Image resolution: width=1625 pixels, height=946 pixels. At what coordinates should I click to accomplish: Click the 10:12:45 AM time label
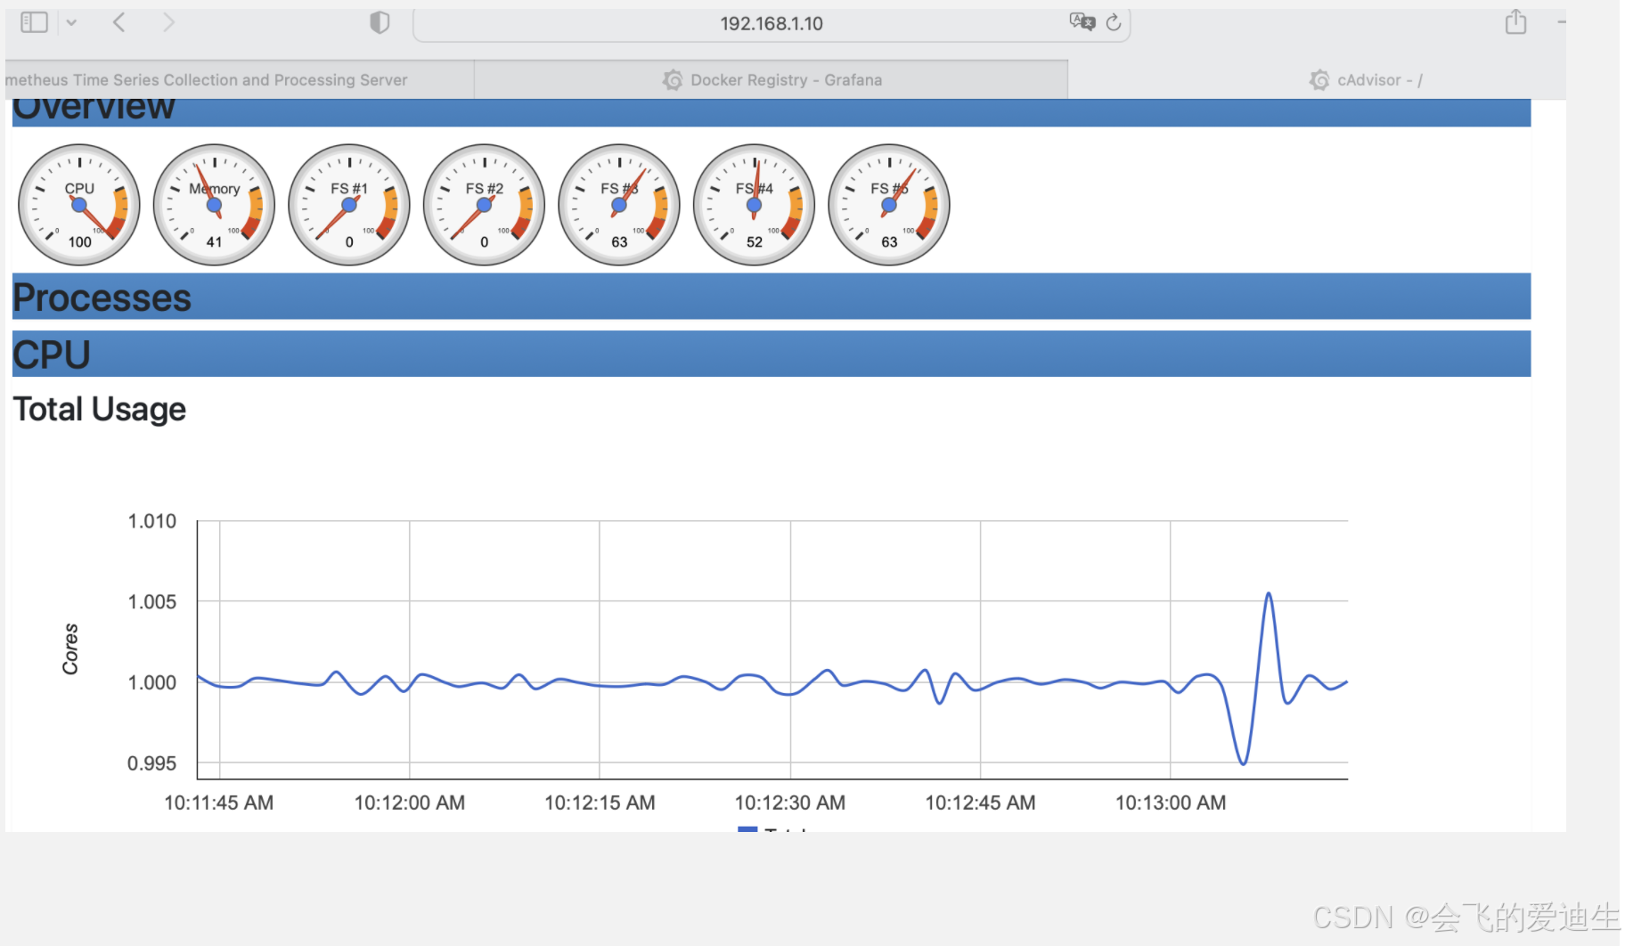[x=980, y=803]
